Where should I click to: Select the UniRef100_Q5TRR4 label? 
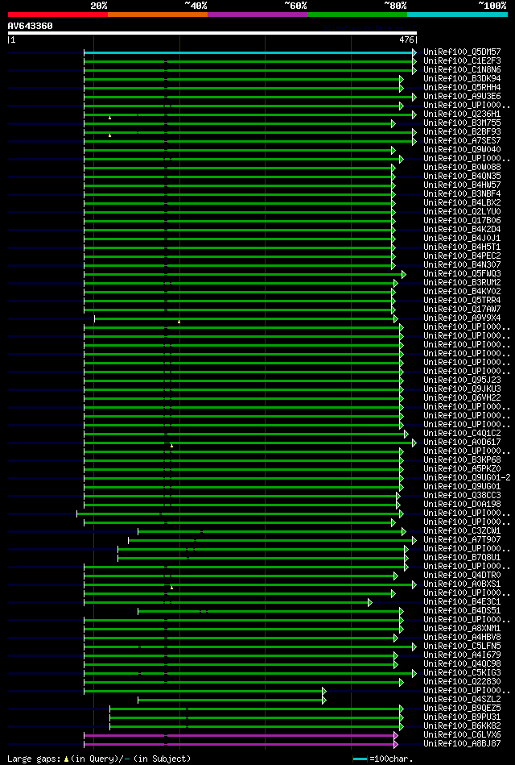click(462, 301)
